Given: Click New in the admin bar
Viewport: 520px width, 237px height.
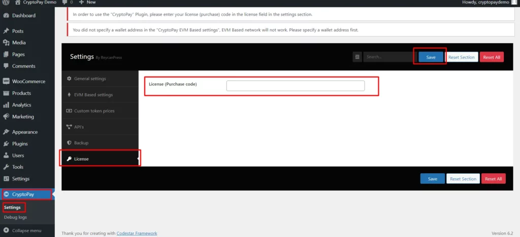Looking at the screenshot, I should (x=91, y=3).
